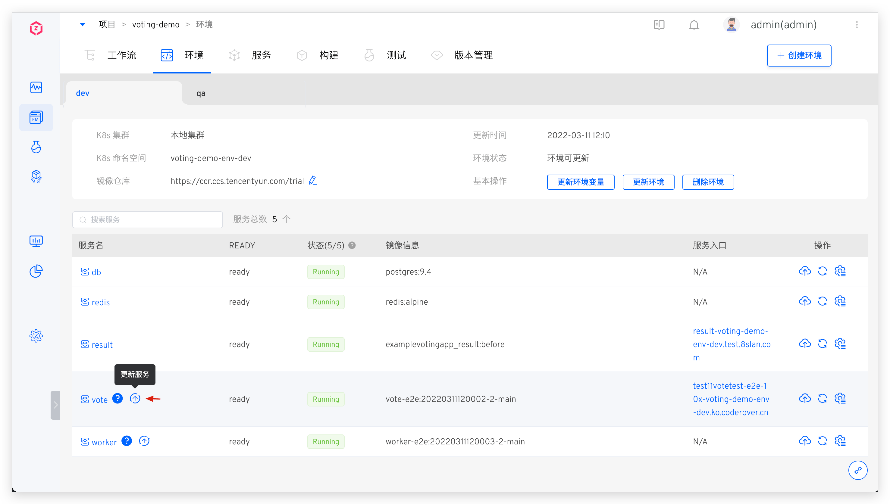
Task: Open service config gear in redis row
Action: click(x=840, y=301)
